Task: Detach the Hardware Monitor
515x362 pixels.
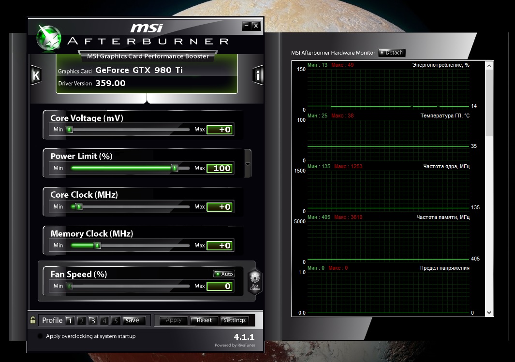Action: 392,53
